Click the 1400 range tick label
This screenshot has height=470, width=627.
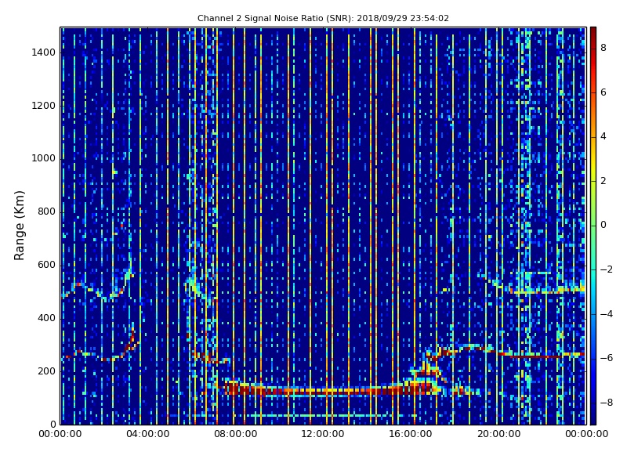coord(43,52)
